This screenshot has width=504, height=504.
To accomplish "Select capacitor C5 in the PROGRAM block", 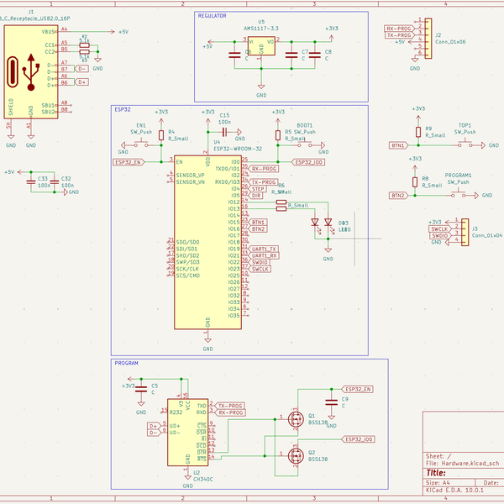I will tap(141, 389).
